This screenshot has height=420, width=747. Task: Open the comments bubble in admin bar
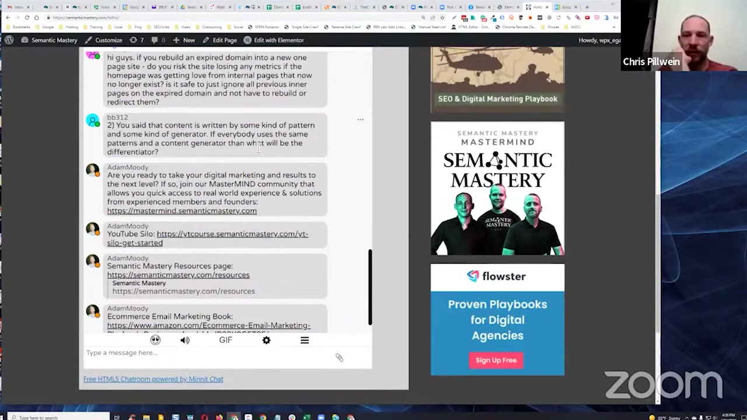tap(158, 40)
